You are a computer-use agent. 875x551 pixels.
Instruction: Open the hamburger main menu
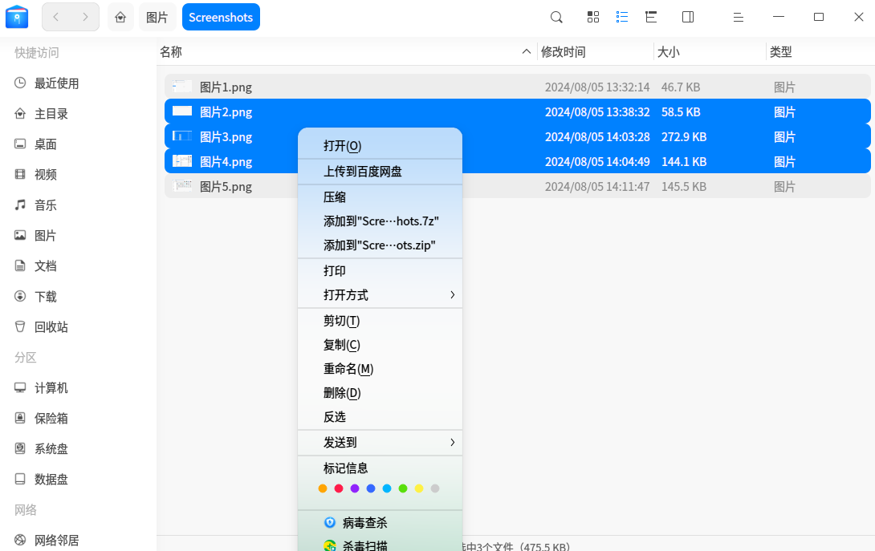pyautogui.click(x=739, y=17)
